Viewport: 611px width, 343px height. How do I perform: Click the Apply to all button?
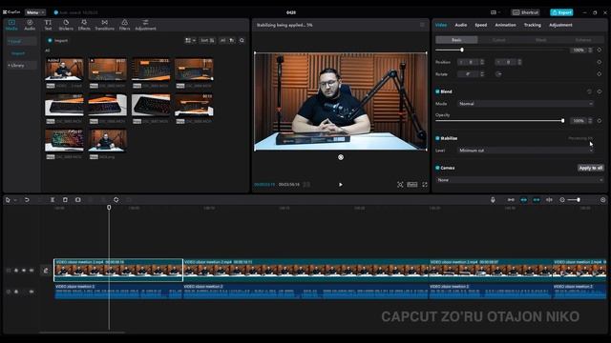point(591,168)
